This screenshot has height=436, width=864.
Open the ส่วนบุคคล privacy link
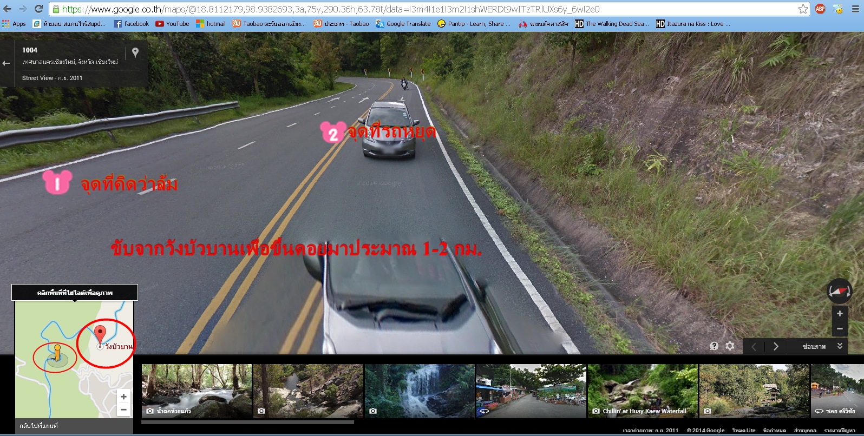click(x=805, y=431)
